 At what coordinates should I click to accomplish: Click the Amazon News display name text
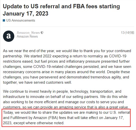(x=27, y=36)
